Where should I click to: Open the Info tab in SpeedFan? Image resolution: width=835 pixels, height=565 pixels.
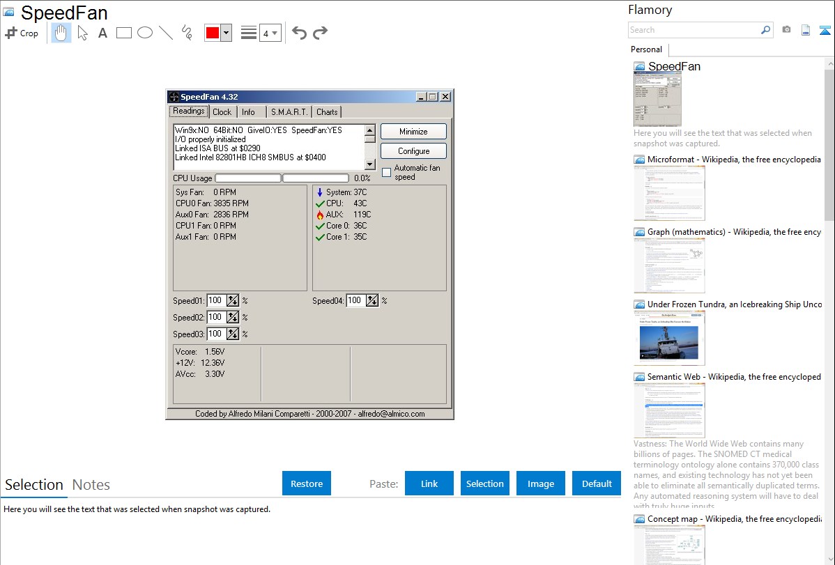click(248, 112)
